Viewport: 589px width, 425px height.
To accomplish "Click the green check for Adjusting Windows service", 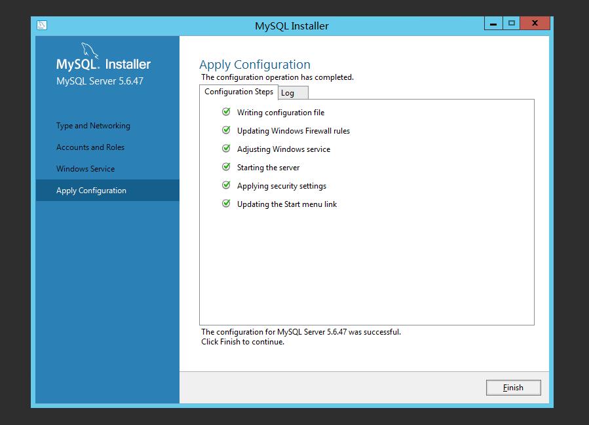I will (x=226, y=148).
